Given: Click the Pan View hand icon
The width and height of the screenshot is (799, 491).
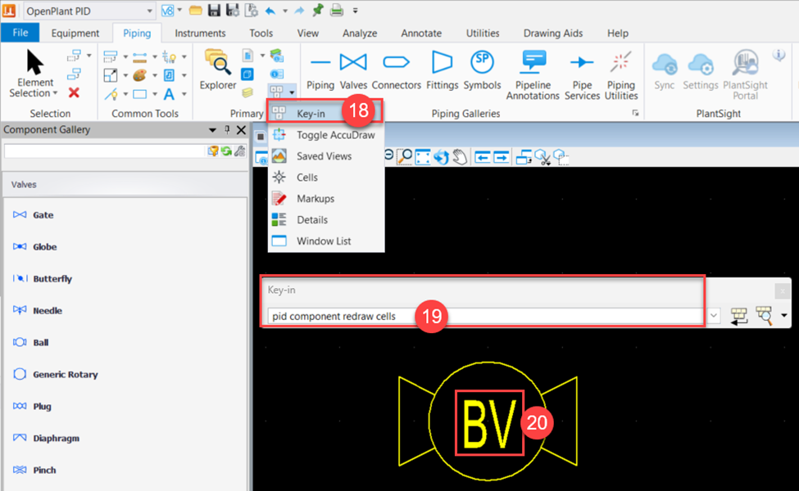Looking at the screenshot, I should click(x=460, y=157).
